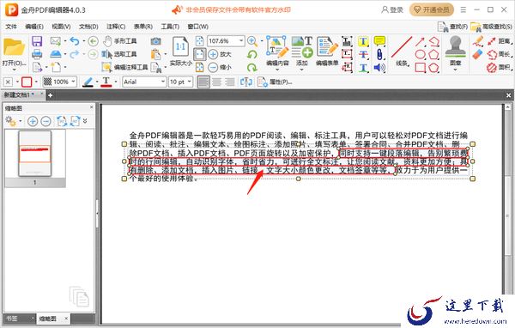The image size is (515, 328).
Task: Select the 选取工具 selection tool
Action: click(x=119, y=54)
